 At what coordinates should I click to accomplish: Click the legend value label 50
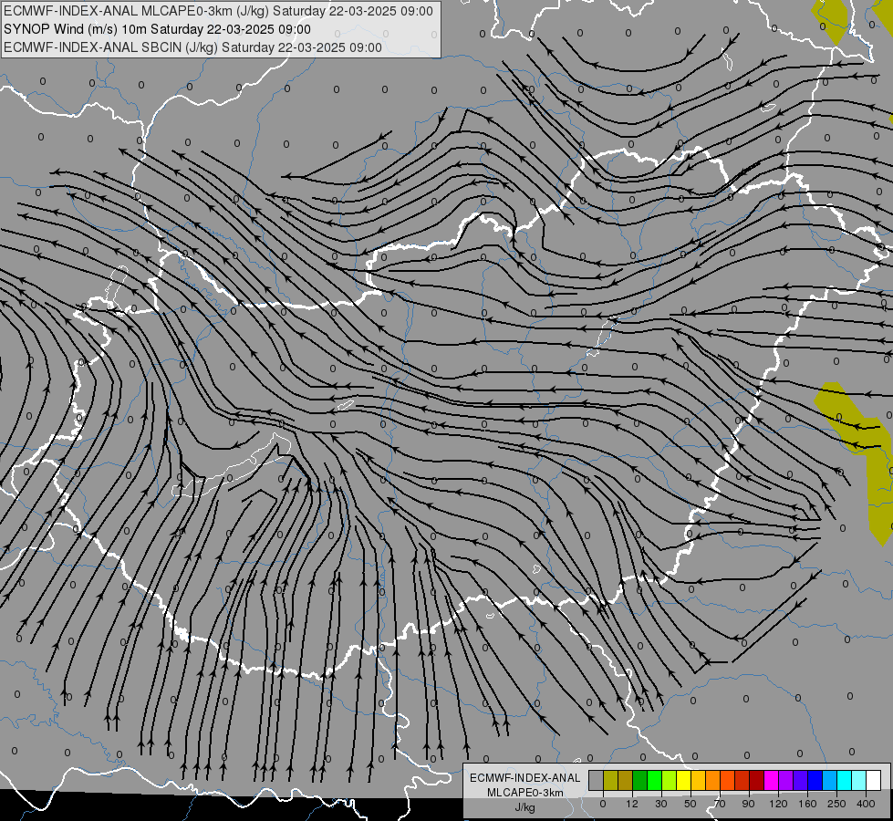click(691, 804)
